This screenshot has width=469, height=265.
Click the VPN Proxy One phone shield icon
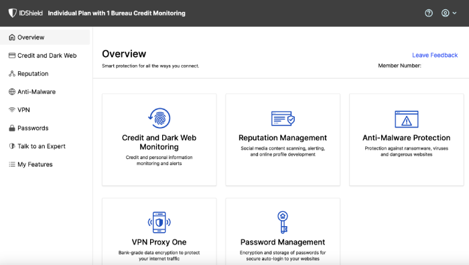click(159, 222)
